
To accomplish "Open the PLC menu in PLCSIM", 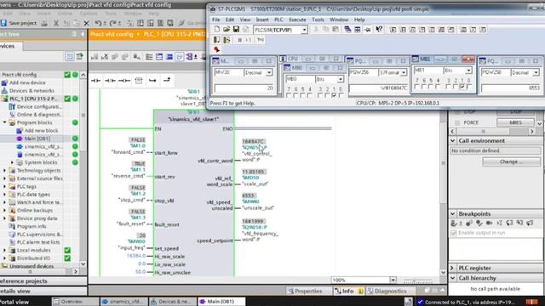I will tap(278, 20).
